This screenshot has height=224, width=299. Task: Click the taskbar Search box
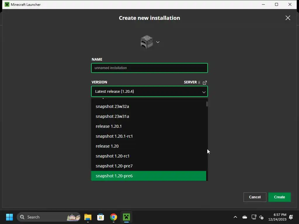pyautogui.click(x=49, y=217)
